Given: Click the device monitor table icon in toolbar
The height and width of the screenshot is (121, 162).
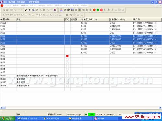Looking at the screenshot, I should click(80, 10).
